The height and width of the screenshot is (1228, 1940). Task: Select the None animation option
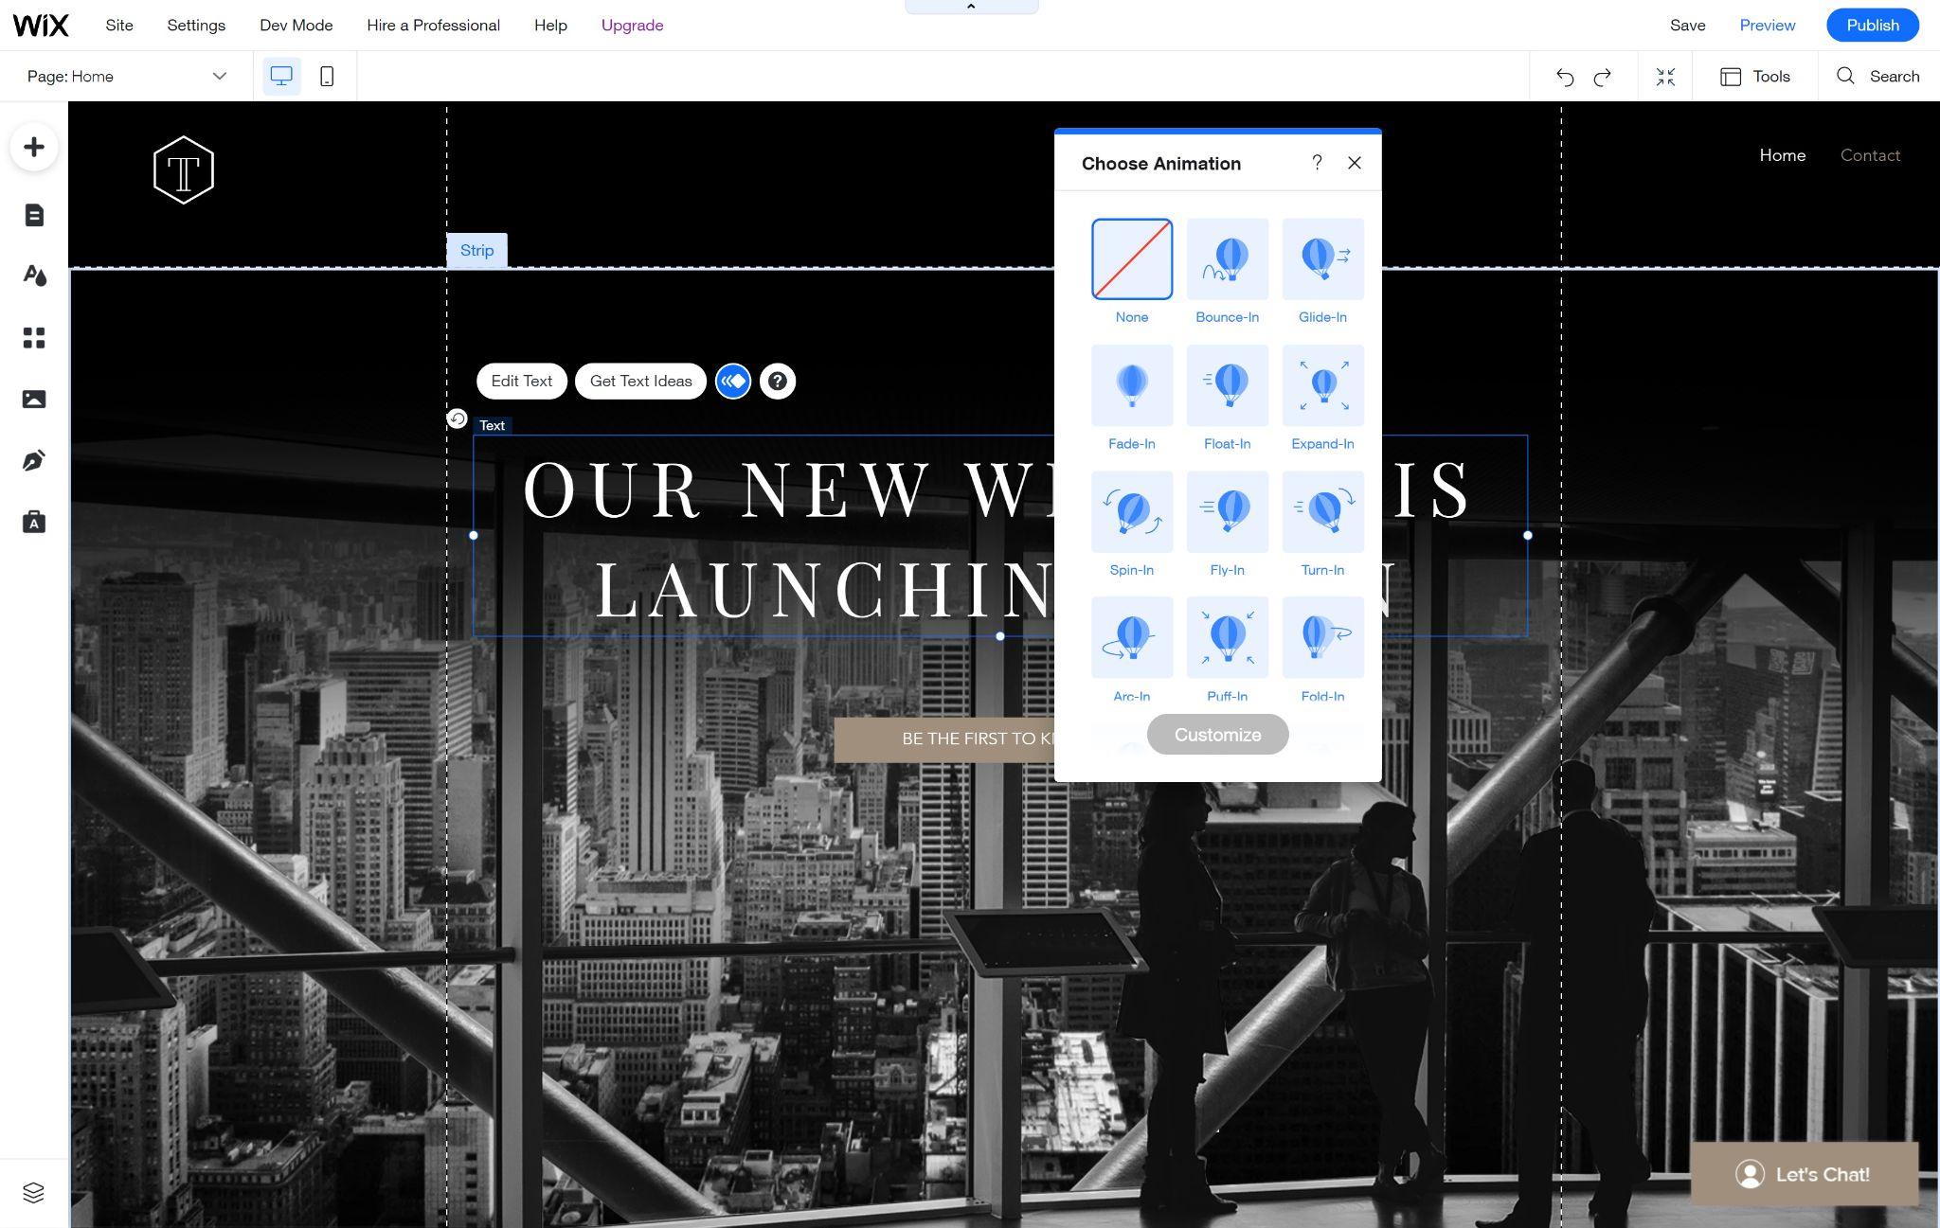(1132, 259)
